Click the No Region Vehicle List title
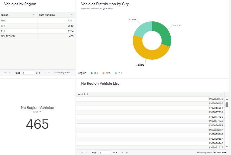This screenshot has height=155, width=231. 100,84
